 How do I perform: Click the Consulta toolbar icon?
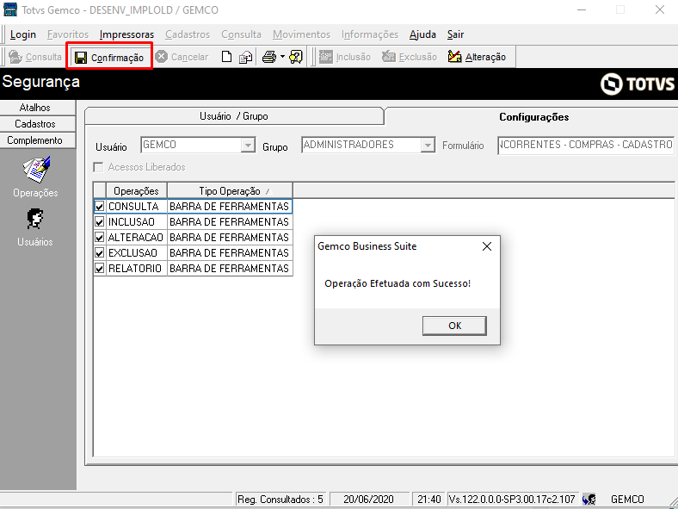[x=15, y=57]
